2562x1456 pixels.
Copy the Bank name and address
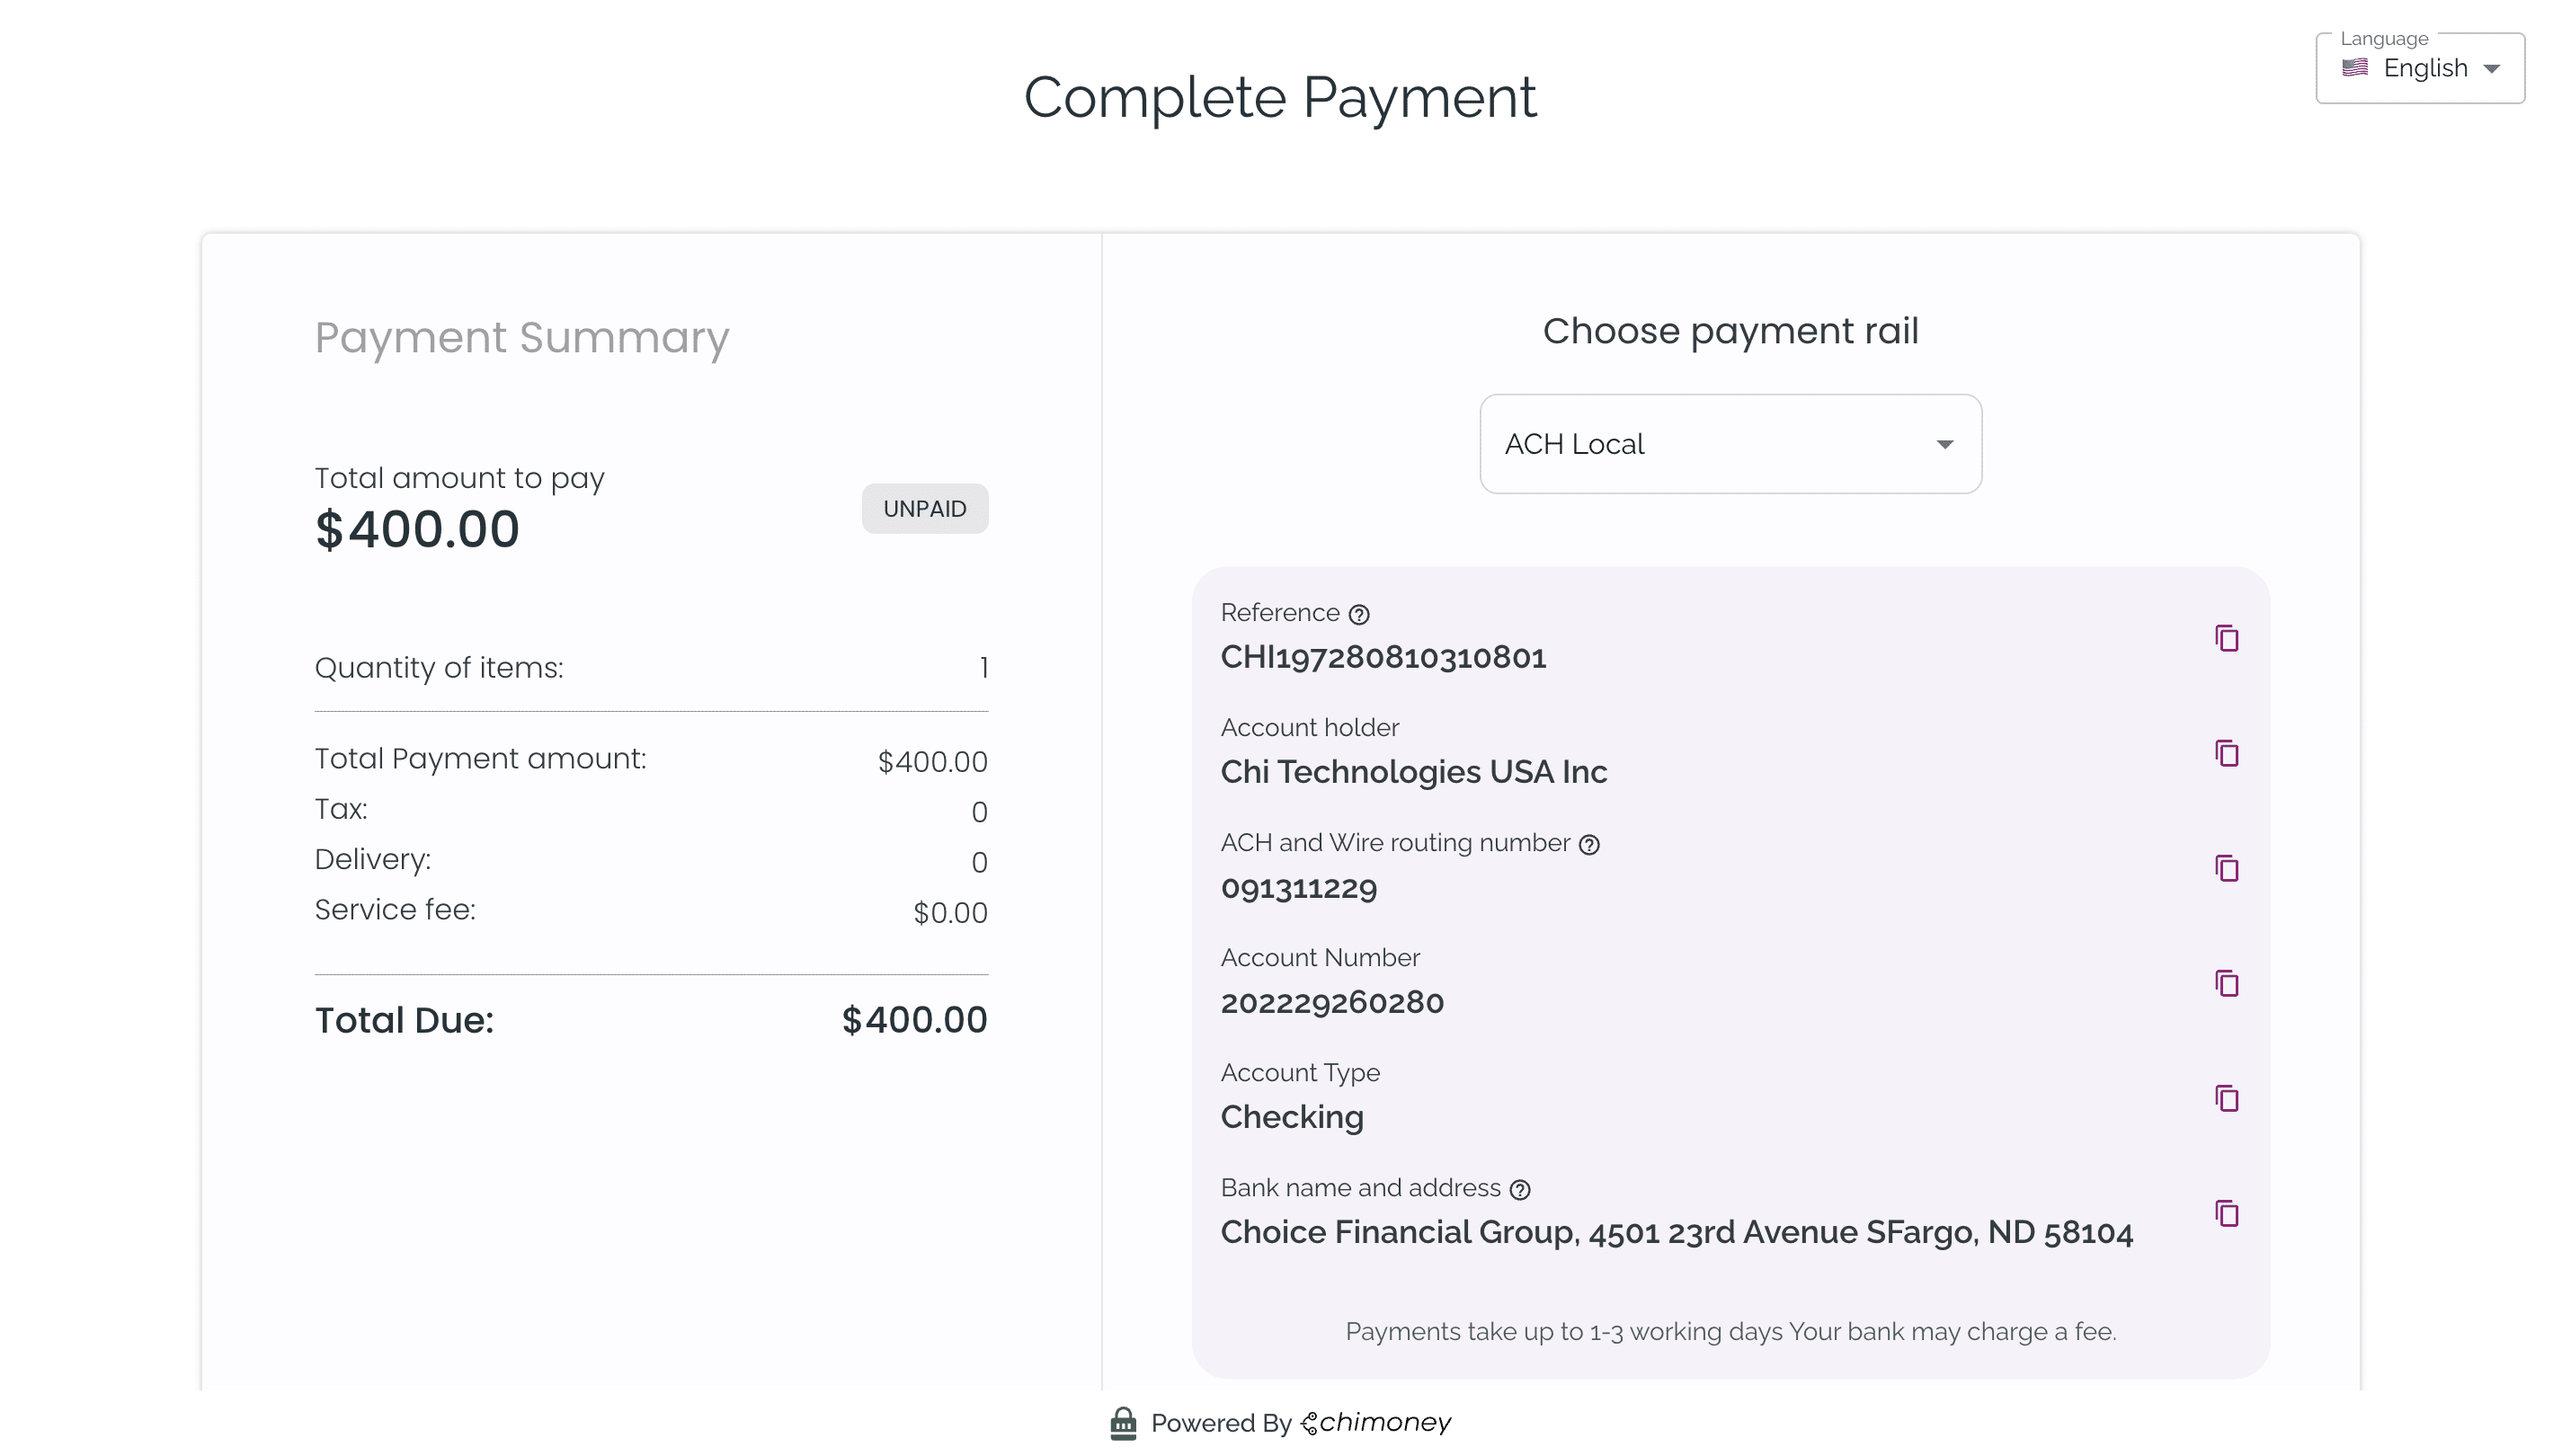click(x=2226, y=1213)
